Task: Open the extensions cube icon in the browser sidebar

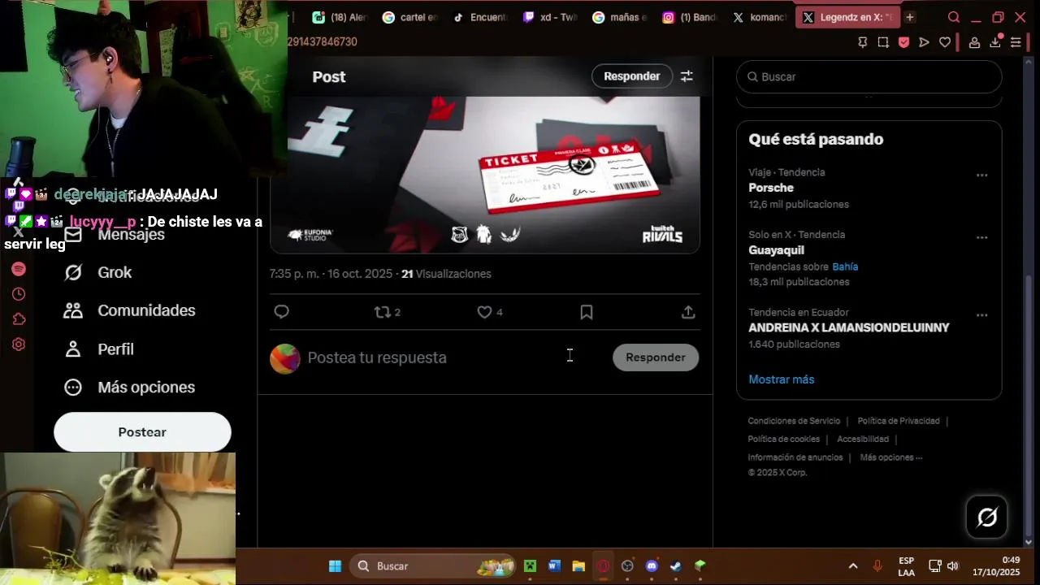Action: coord(19,319)
